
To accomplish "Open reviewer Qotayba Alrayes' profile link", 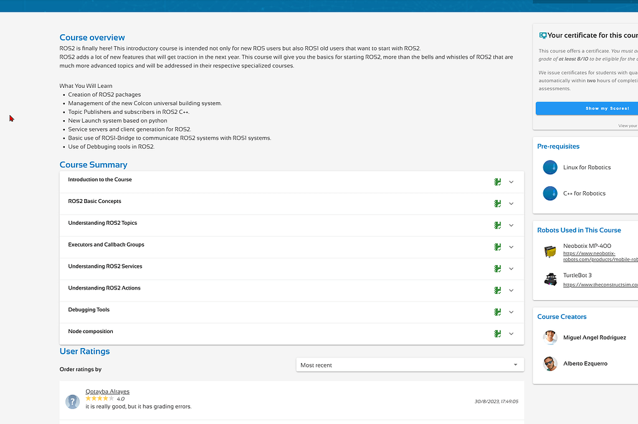I will pyautogui.click(x=107, y=392).
